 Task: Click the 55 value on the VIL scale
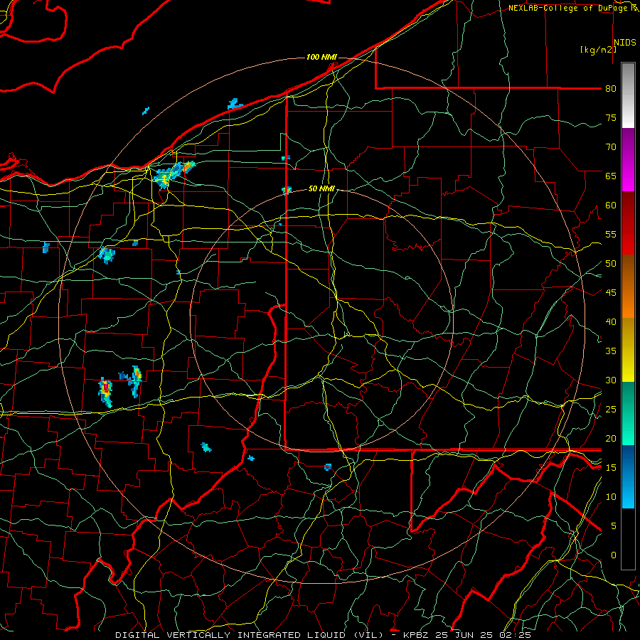[x=611, y=234]
